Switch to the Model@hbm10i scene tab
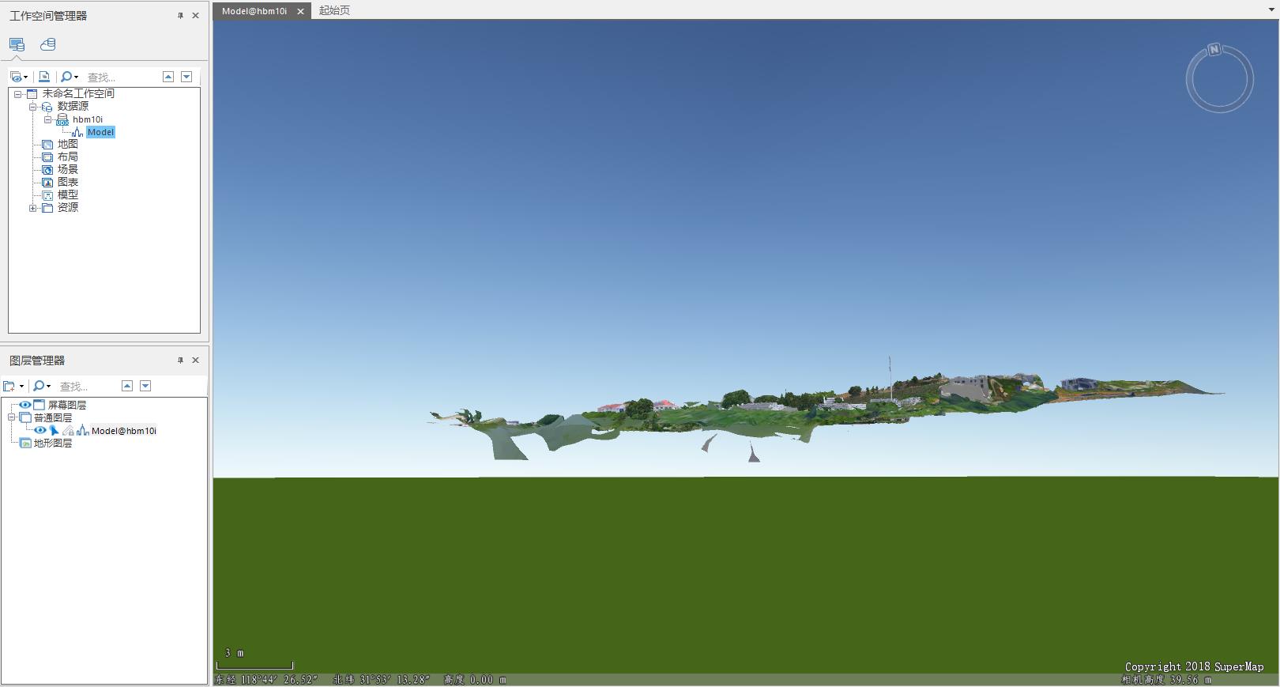1280x687 pixels. tap(254, 11)
